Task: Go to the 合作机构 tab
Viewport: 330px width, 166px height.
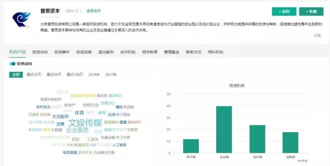Action: (128, 52)
